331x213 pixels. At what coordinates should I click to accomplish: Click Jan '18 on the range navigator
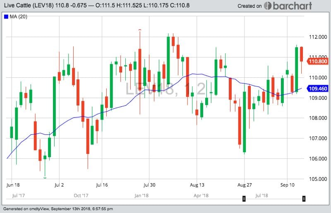(x=142, y=196)
